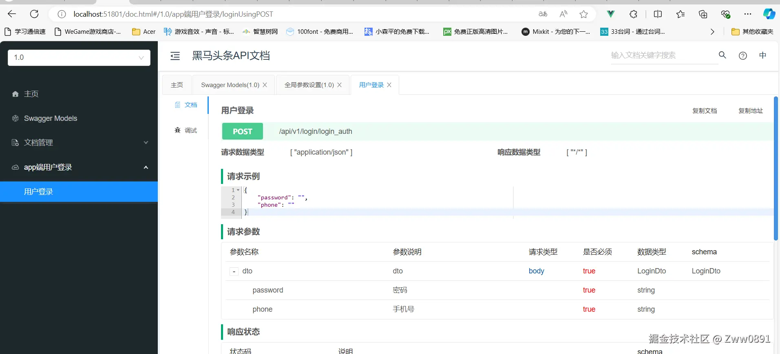Toggle split screen icon
This screenshot has height=354, width=780.
pyautogui.click(x=658, y=14)
